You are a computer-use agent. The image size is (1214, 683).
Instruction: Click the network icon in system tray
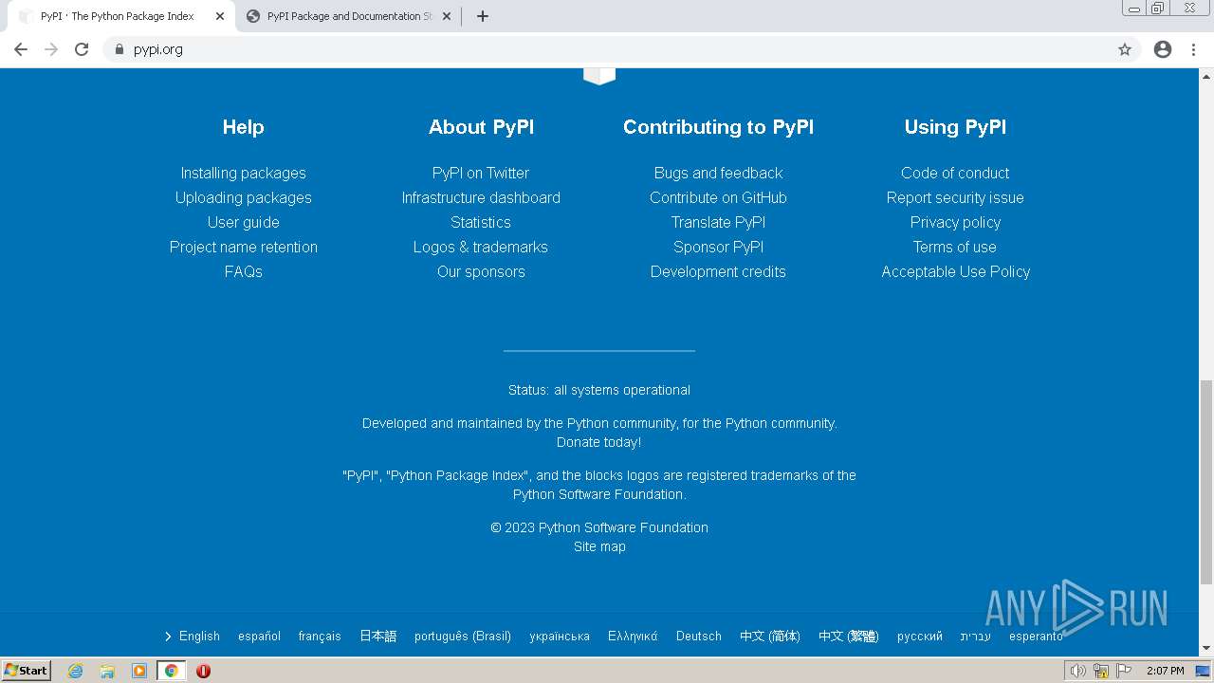point(1101,671)
